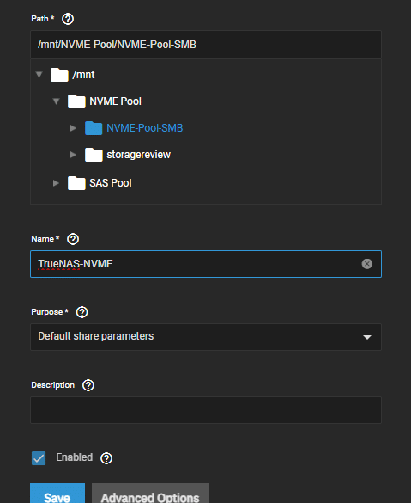Screen dimensions: 411x503
Task: Open help tooltip for Enabled option
Action: point(106,458)
